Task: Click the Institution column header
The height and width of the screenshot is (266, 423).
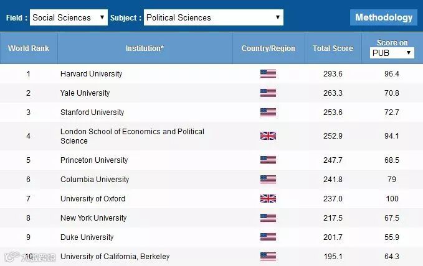Action: [x=145, y=48]
